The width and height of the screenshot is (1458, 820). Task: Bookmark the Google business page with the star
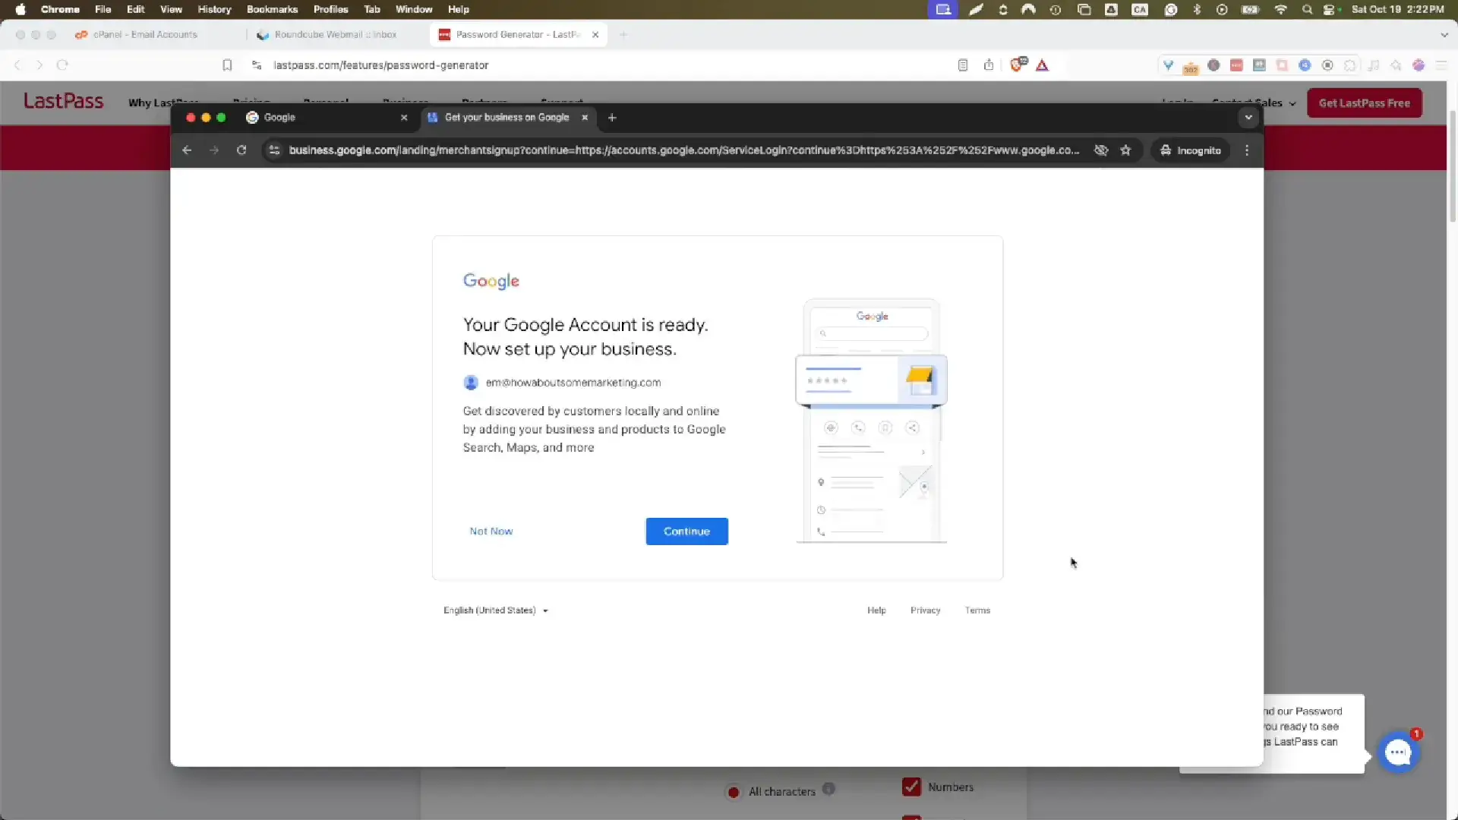[x=1125, y=150]
